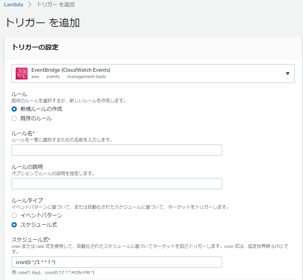Click the トリガー を追加 breadcrumb item
Viewport: 303px width, 280px height.
[56, 4]
